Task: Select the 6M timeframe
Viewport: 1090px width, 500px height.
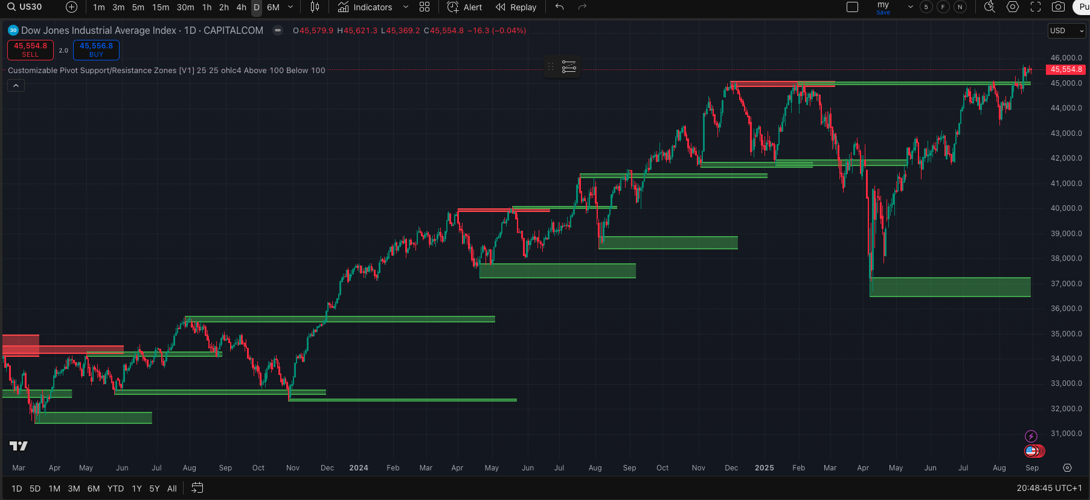Action: point(274,7)
